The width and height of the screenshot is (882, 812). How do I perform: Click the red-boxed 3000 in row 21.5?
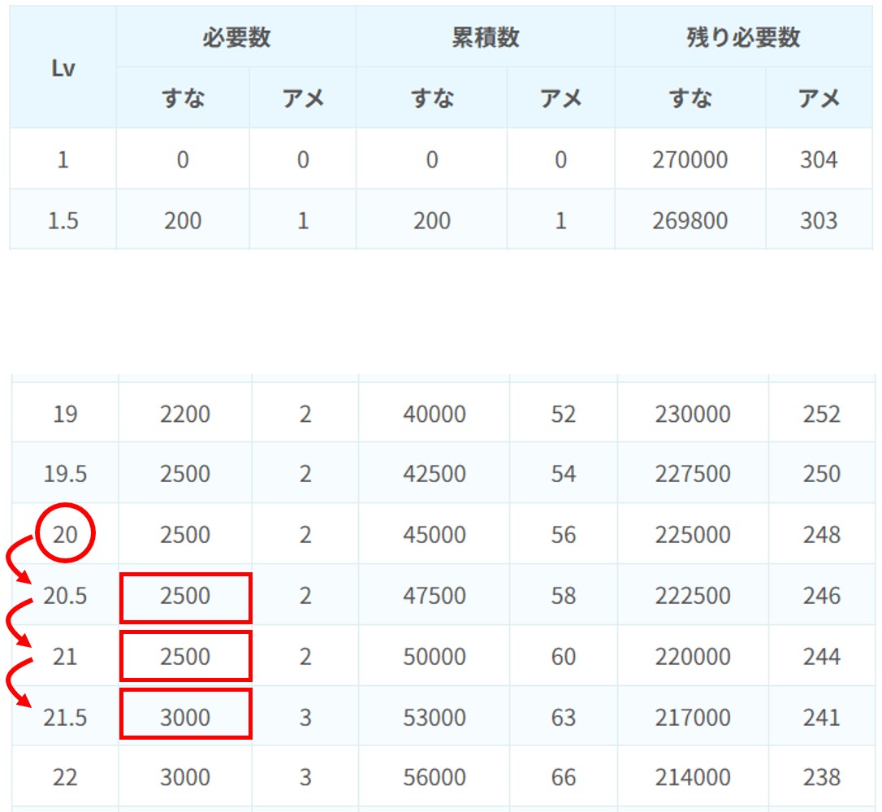185,718
